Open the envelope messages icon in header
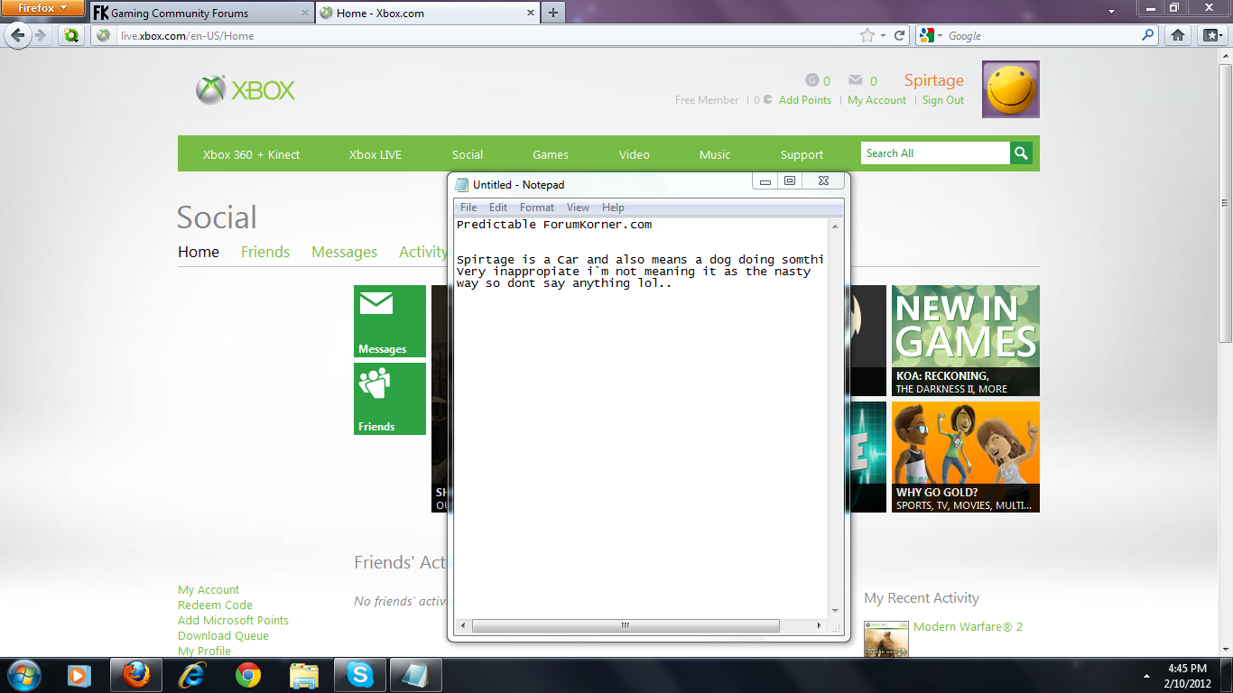Image resolution: width=1233 pixels, height=693 pixels. [x=856, y=80]
